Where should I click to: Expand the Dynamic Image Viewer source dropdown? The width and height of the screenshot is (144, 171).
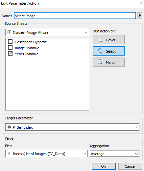point(47,32)
